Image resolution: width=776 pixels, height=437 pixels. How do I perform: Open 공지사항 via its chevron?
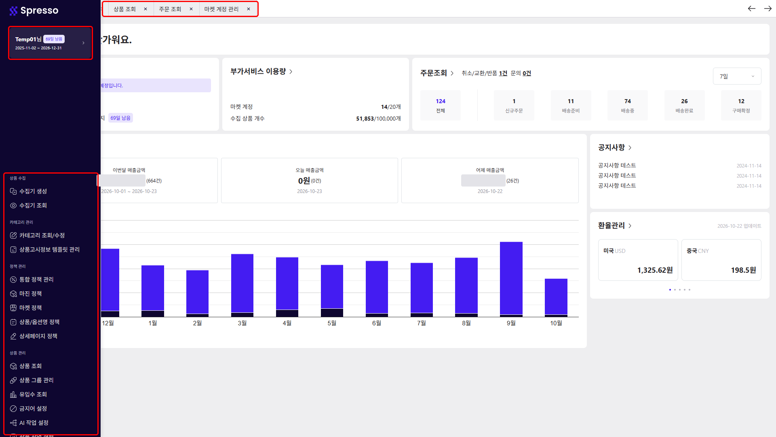coord(630,148)
